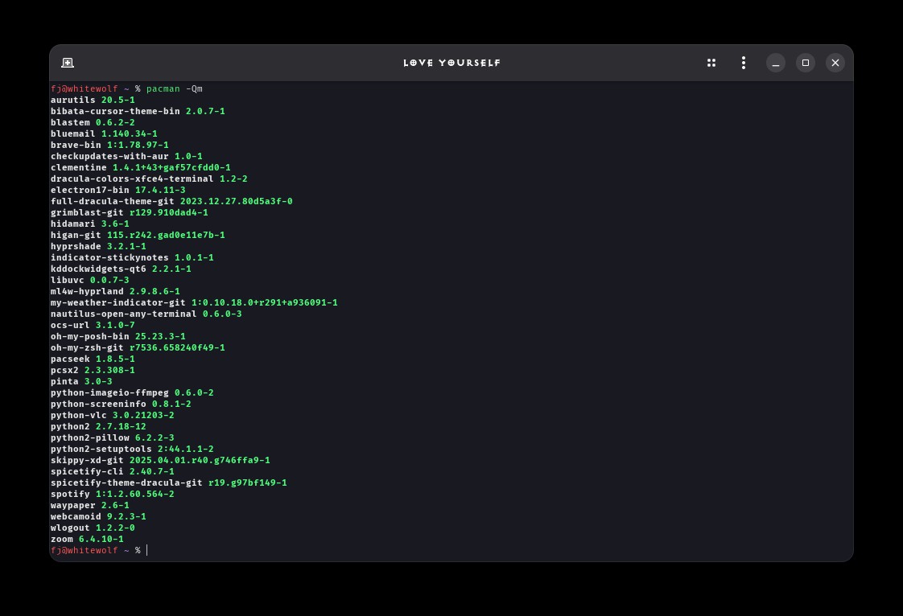Click the LOVE YOURSELF window title
The width and height of the screenshot is (903, 616).
(x=451, y=63)
